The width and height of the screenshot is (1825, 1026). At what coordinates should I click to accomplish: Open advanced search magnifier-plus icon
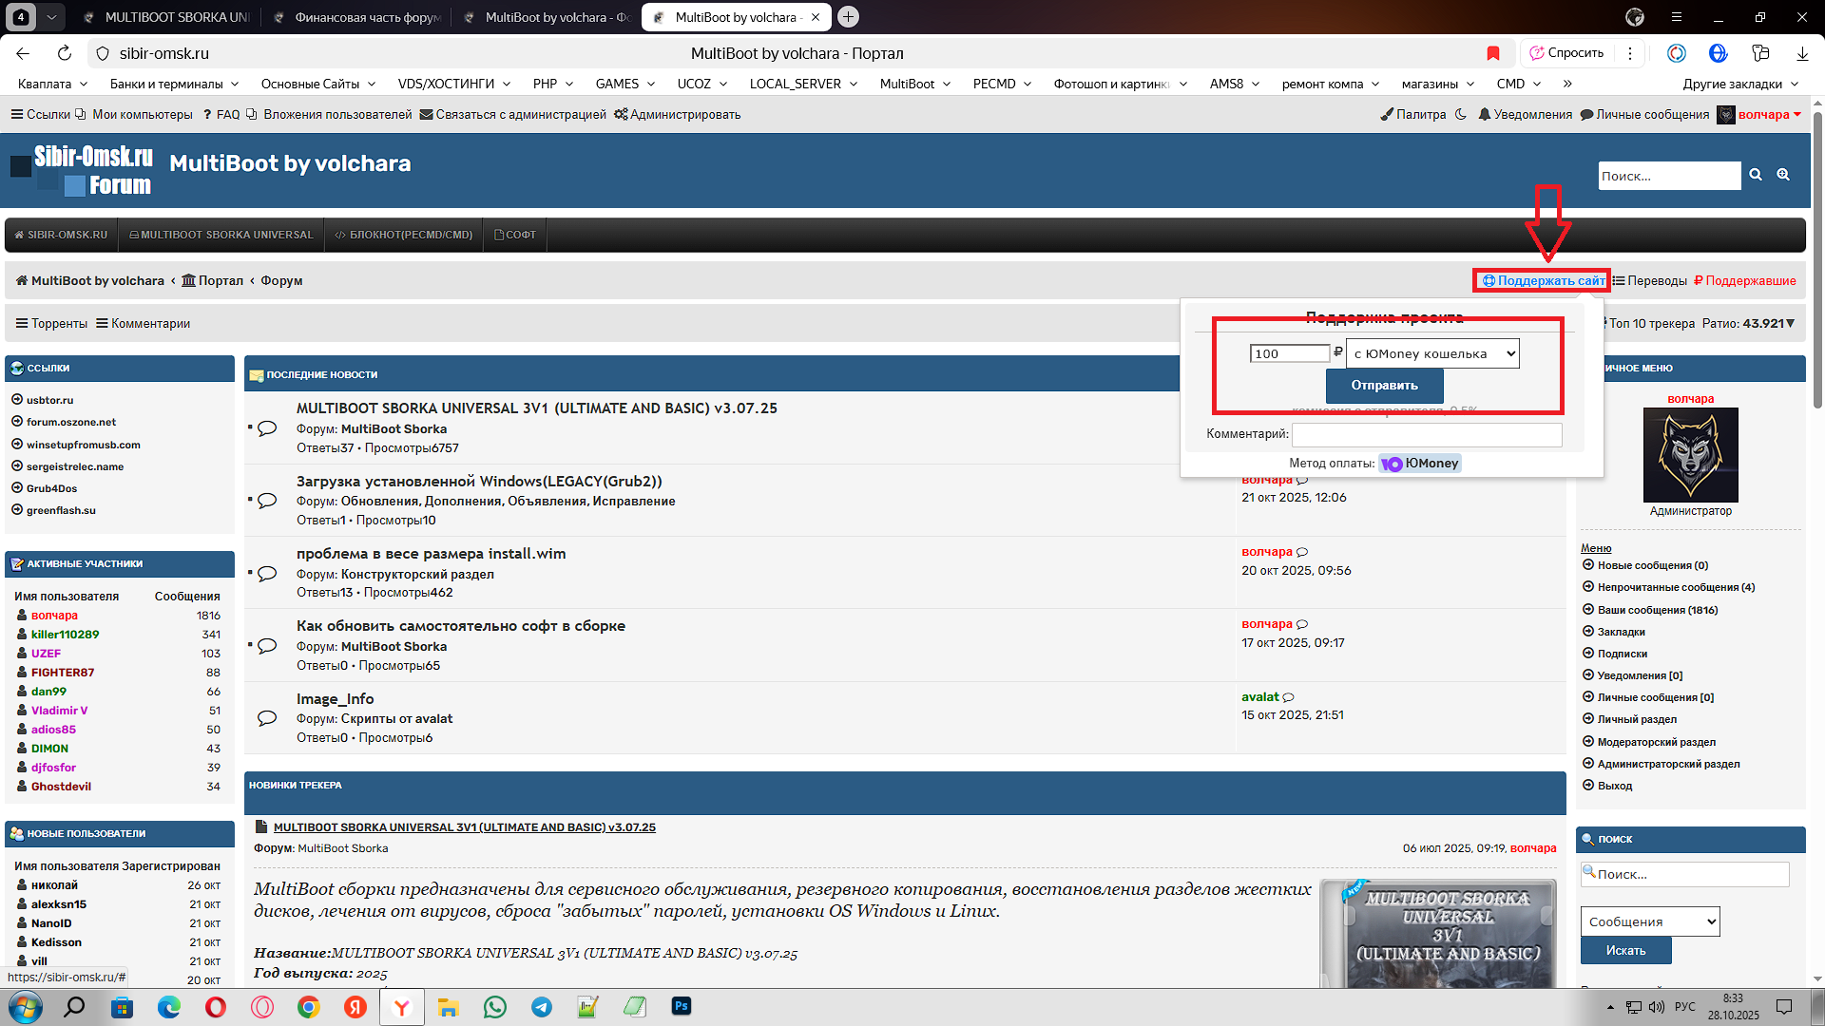[x=1783, y=175]
